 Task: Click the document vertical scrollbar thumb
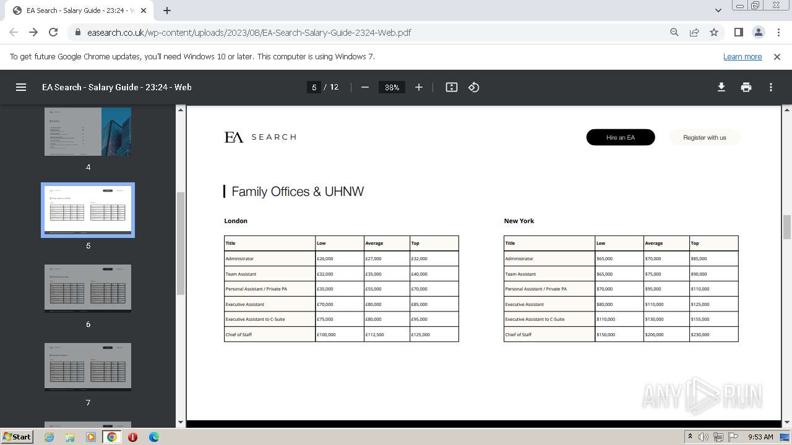787,227
